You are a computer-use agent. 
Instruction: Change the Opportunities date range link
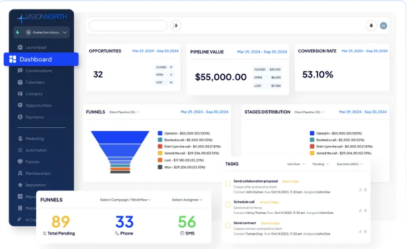click(155, 51)
